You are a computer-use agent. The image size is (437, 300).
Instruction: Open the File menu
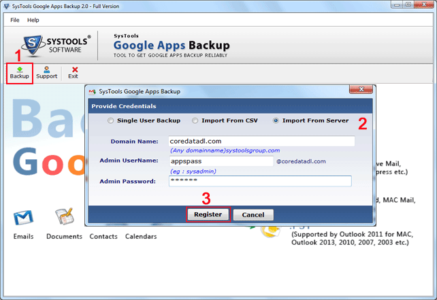(15, 20)
